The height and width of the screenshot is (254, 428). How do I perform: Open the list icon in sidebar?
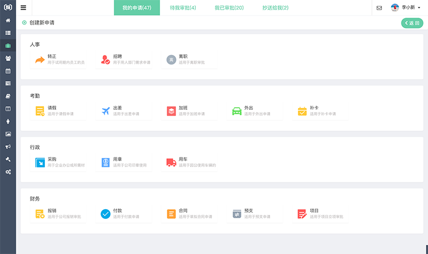point(8,33)
